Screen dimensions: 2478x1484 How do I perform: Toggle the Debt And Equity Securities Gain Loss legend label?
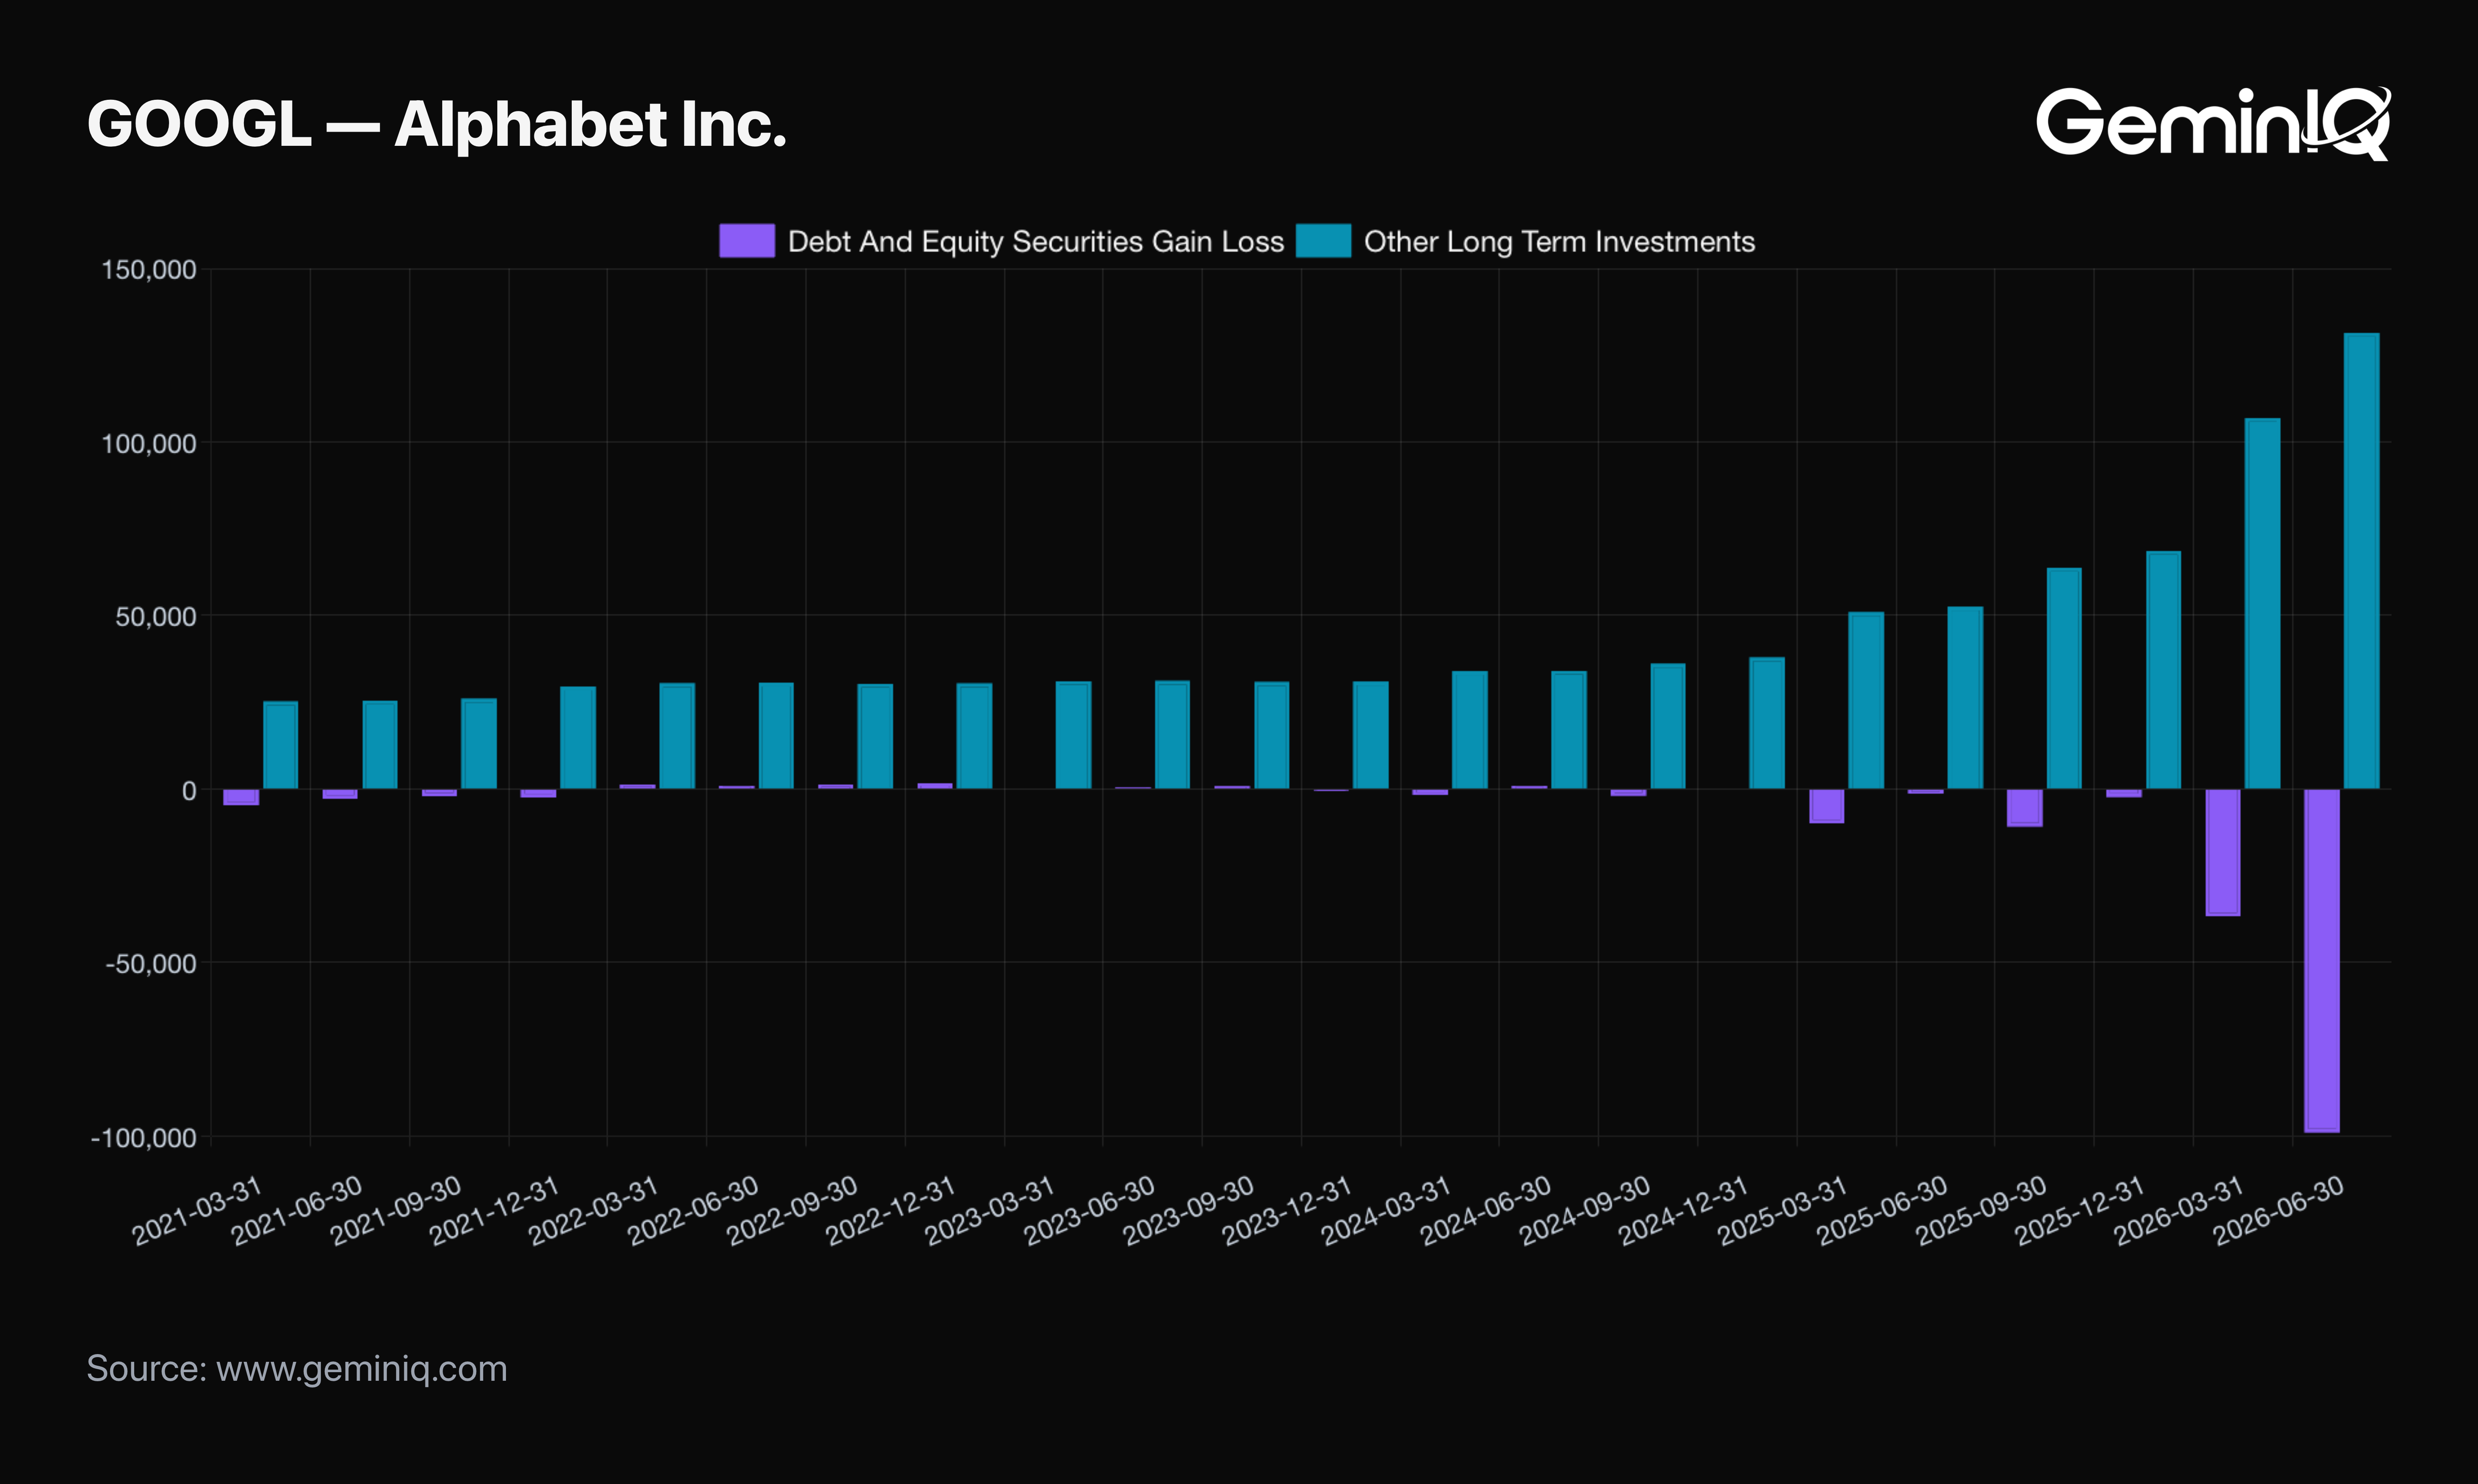[1035, 242]
